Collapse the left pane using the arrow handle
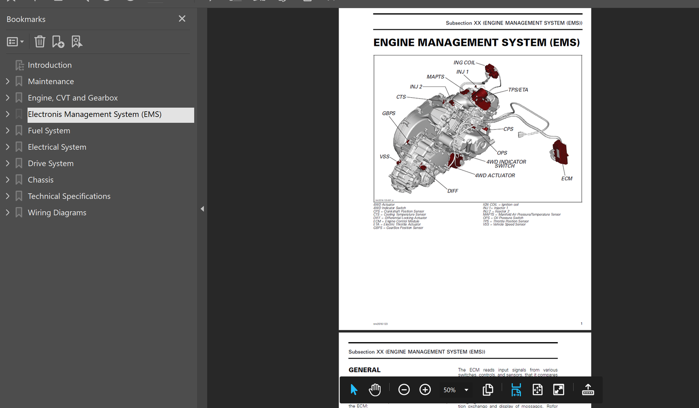Image resolution: width=699 pixels, height=408 pixels. [202, 209]
